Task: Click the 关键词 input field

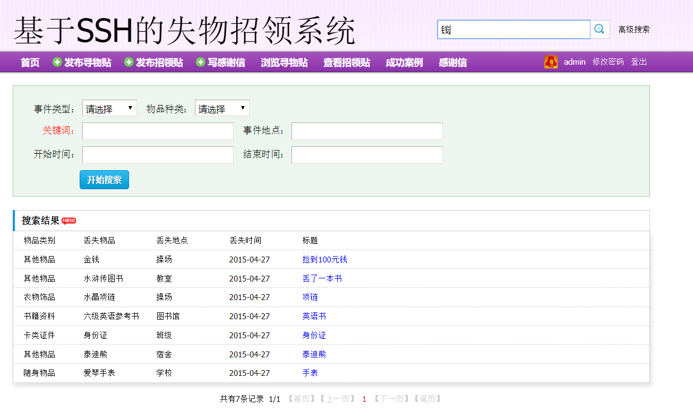Action: pyautogui.click(x=157, y=131)
